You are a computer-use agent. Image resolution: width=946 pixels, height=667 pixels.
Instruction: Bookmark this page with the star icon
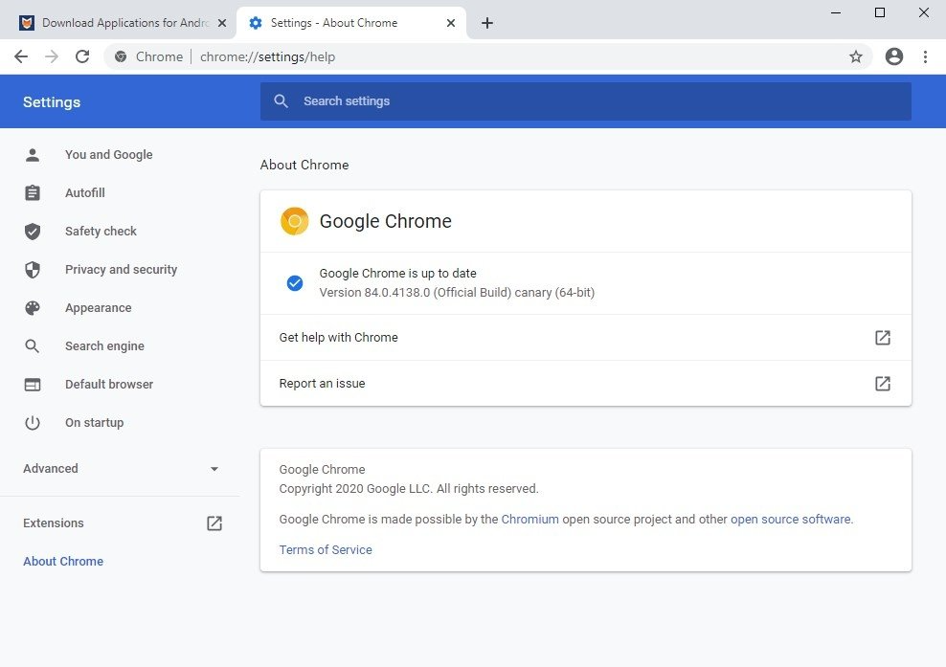855,56
